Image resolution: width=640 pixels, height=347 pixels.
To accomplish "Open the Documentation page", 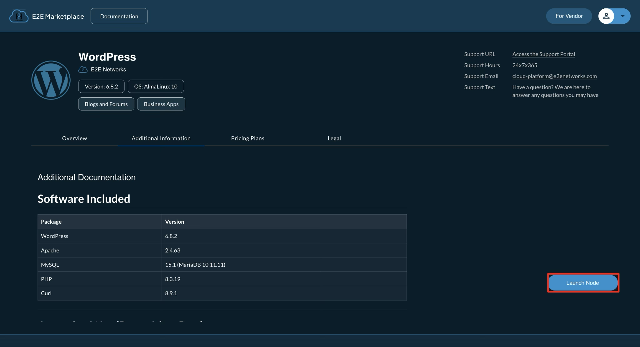I will click(119, 16).
